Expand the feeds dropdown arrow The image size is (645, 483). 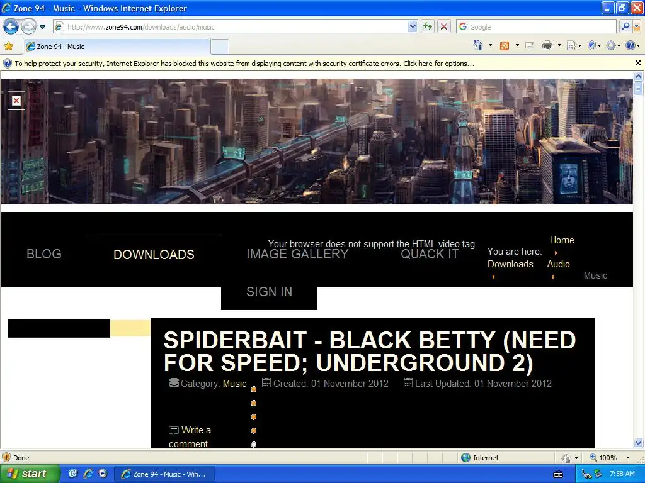(517, 45)
